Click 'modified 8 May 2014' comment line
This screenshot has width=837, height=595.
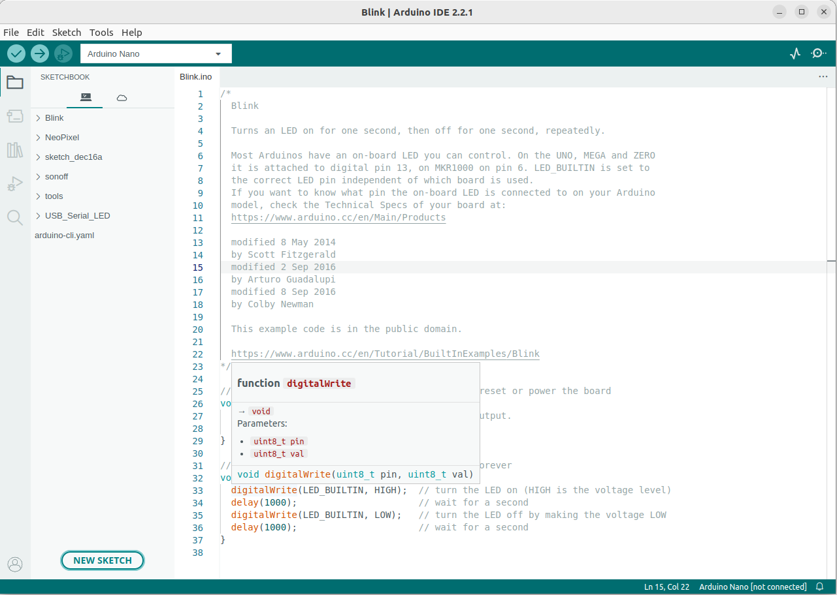pyautogui.click(x=284, y=243)
